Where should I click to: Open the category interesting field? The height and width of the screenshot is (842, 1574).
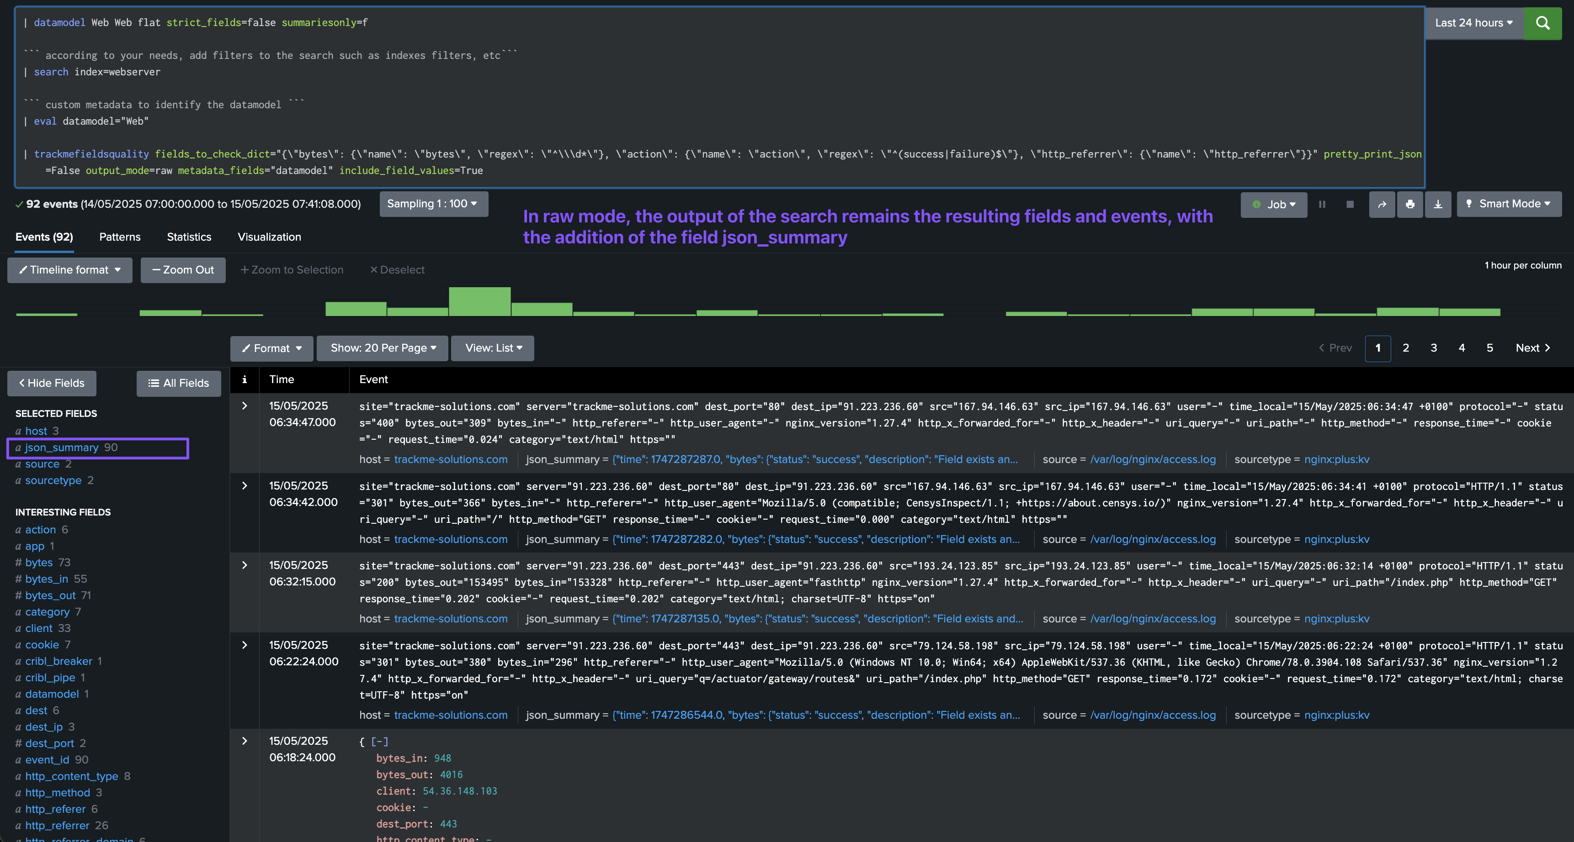click(x=47, y=612)
